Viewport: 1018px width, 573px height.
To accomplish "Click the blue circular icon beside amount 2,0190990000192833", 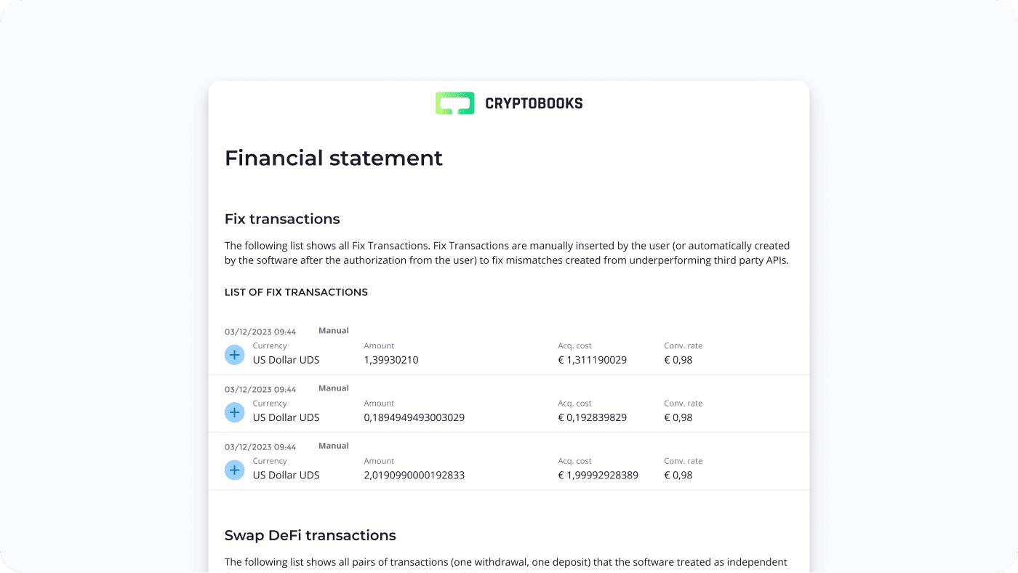I will [x=234, y=470].
